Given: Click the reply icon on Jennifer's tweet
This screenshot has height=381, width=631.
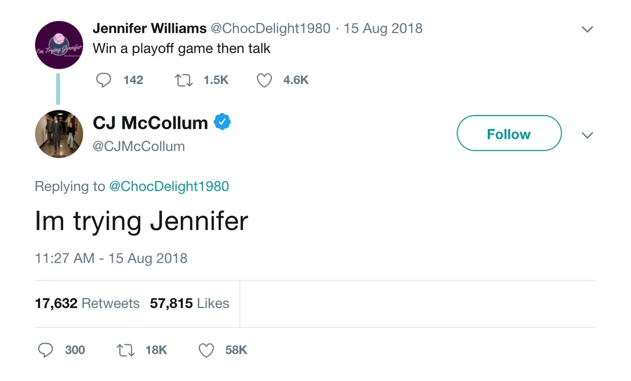Looking at the screenshot, I should pyautogui.click(x=103, y=80).
